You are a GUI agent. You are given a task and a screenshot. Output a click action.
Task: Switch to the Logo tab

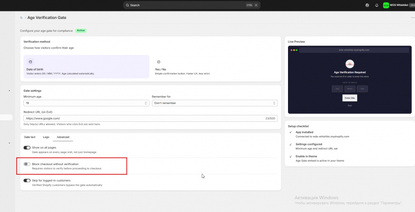[46, 137]
